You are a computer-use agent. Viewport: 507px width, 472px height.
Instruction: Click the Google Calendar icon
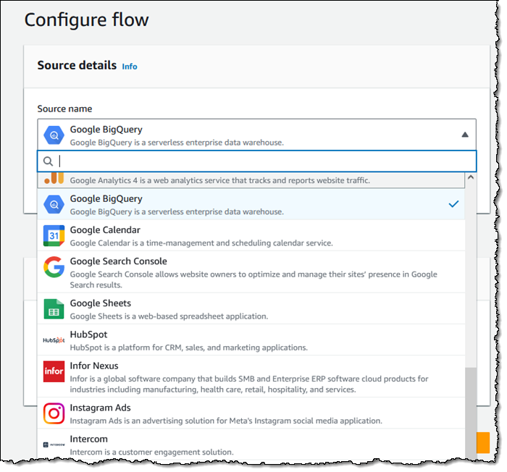(54, 235)
